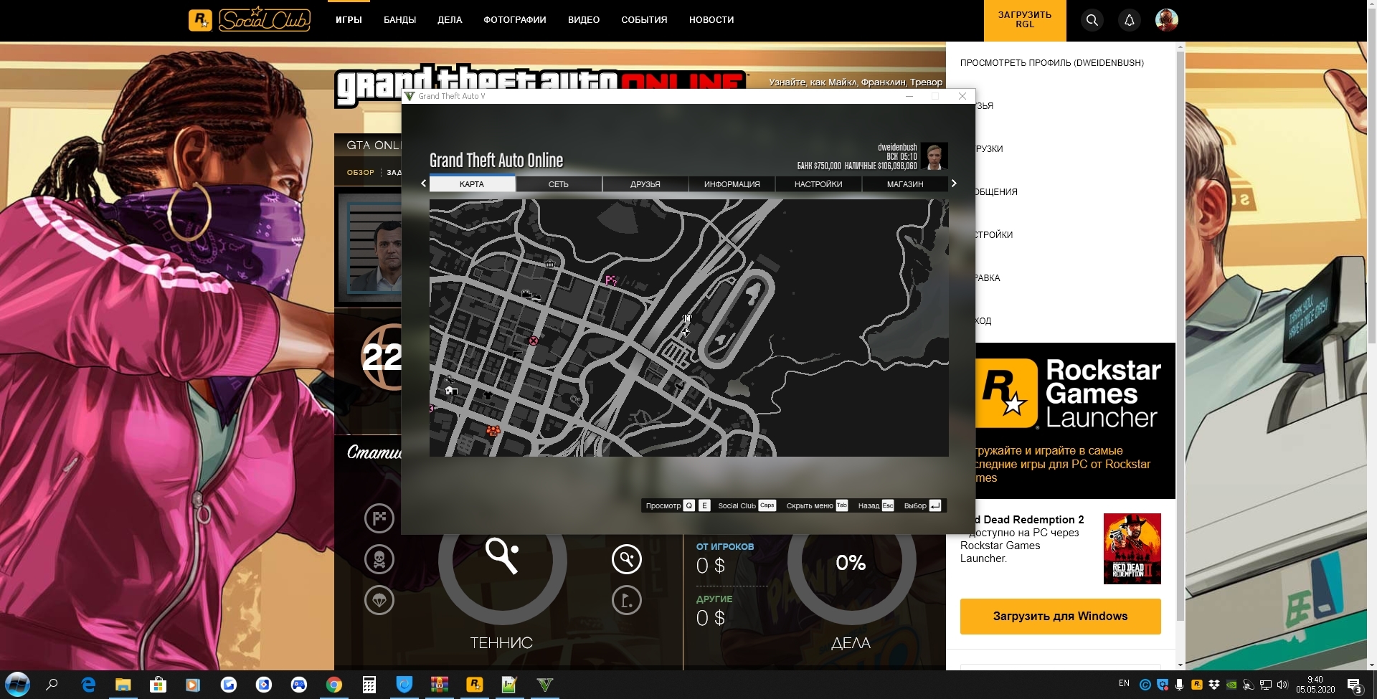1377x699 pixels.
Task: Open WinRAR from the taskbar
Action: pyautogui.click(x=439, y=685)
